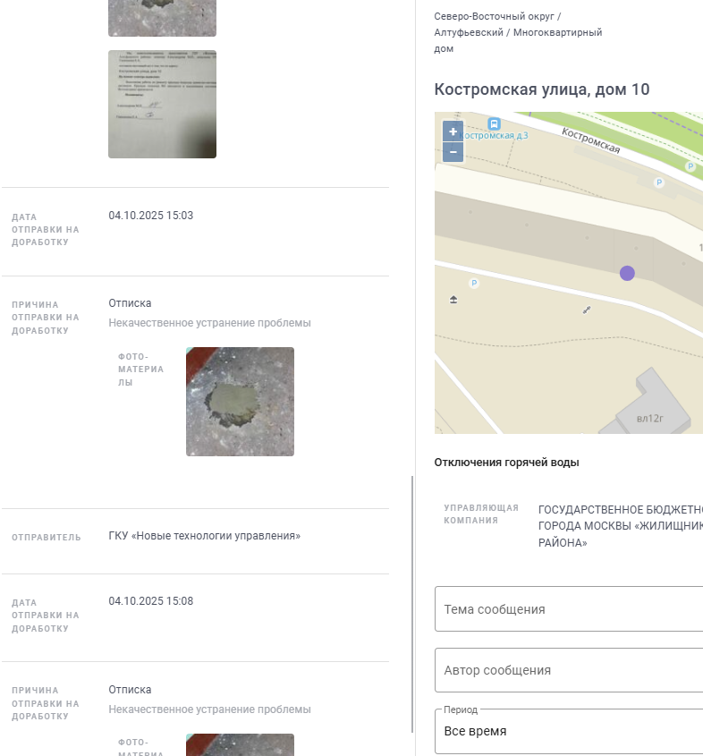Viewport: 703px width, 756px height.
Task: Click the purple location marker on the map
Action: 627,274
